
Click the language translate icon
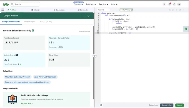(165, 4)
